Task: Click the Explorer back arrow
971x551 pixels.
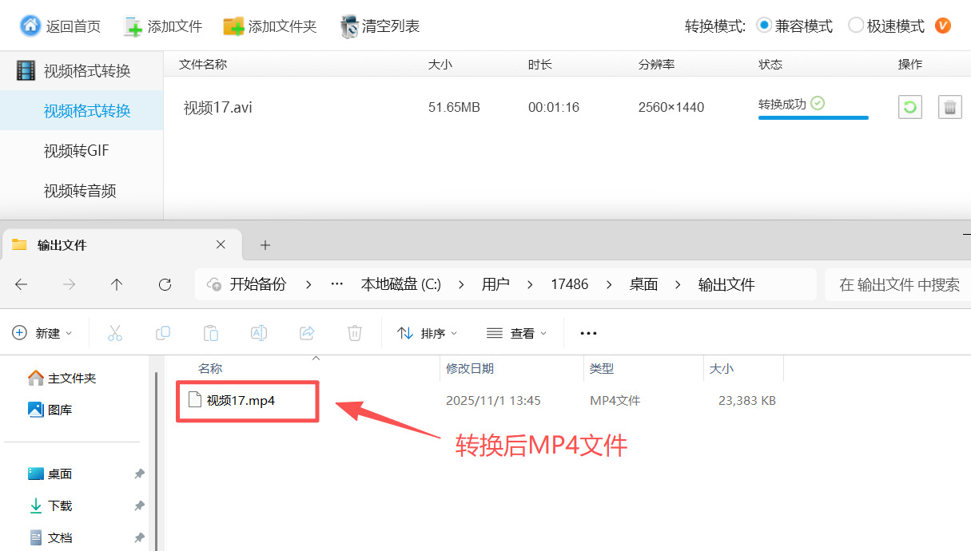Action: pos(22,284)
